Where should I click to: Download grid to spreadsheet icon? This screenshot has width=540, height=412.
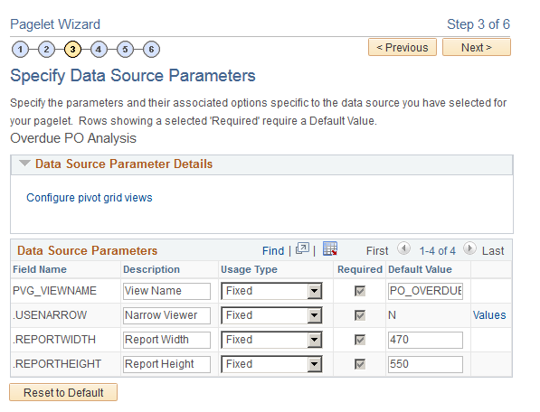click(x=330, y=248)
